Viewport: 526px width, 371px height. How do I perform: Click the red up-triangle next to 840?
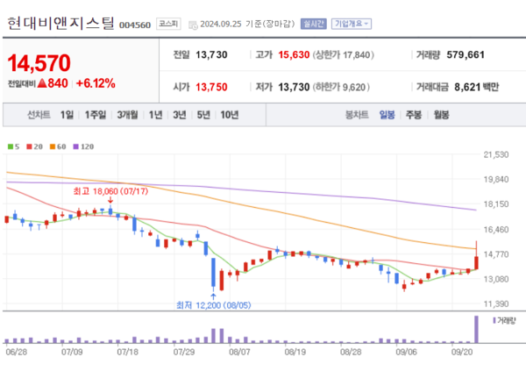[42, 83]
